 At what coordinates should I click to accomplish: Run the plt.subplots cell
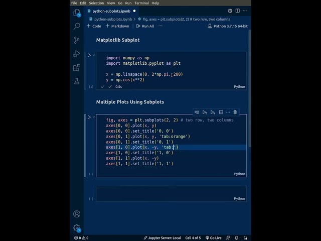89,117
